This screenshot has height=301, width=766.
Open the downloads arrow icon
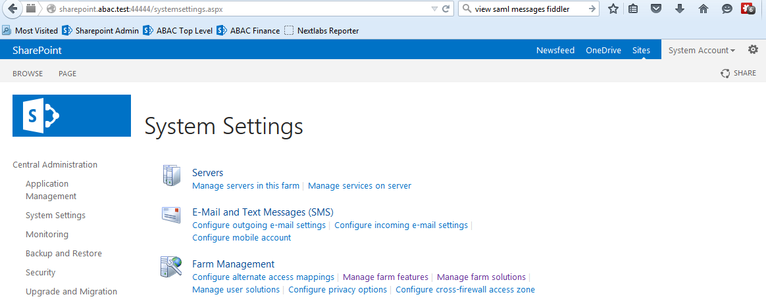[x=680, y=9]
